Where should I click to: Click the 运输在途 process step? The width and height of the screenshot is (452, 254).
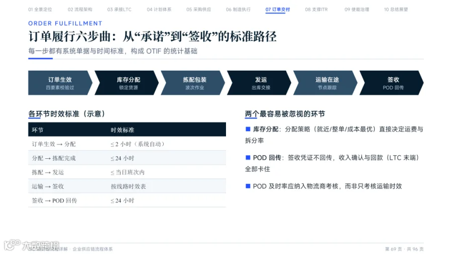point(326,83)
